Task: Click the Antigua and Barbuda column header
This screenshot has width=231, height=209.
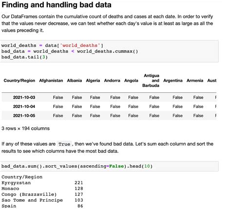Action: tap(151, 81)
